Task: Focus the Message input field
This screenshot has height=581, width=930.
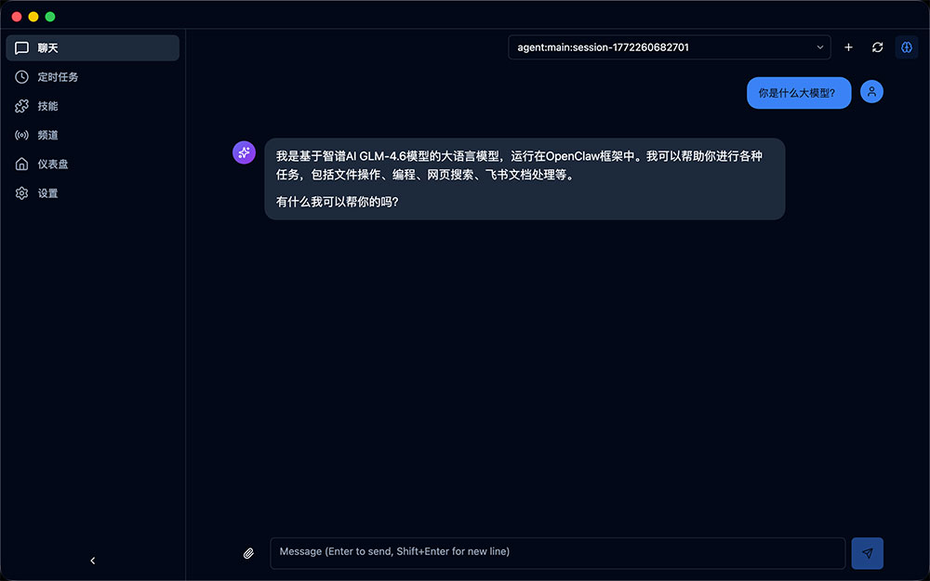Action: pyautogui.click(x=557, y=552)
